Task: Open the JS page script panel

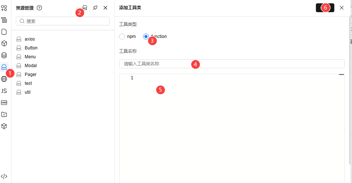Action: click(4, 91)
